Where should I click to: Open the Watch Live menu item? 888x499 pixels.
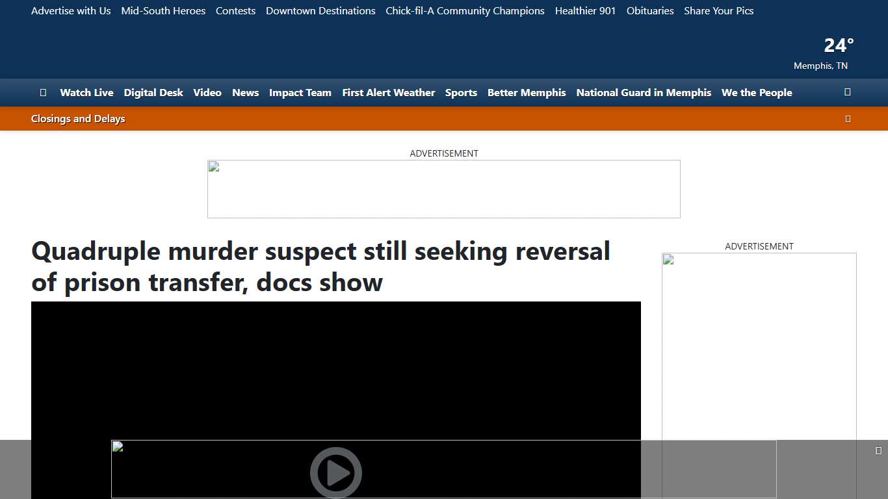[x=86, y=92]
